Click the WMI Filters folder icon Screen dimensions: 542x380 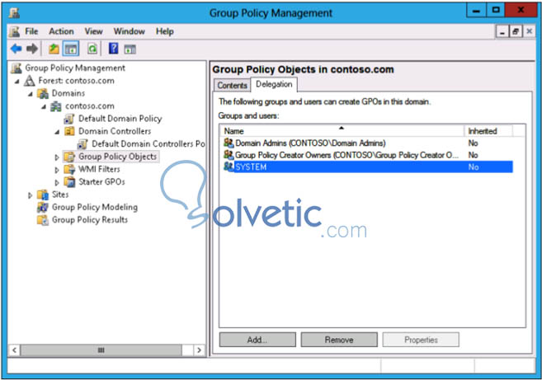pyautogui.click(x=69, y=169)
